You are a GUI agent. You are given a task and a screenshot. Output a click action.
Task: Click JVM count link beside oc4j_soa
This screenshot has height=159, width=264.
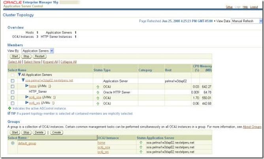(54, 97)
